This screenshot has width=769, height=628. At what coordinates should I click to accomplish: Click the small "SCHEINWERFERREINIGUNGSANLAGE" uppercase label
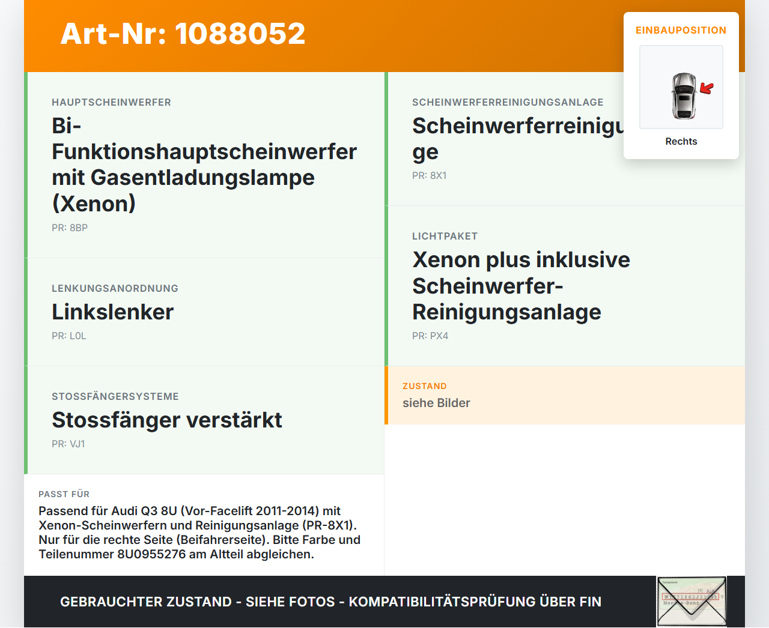point(508,102)
